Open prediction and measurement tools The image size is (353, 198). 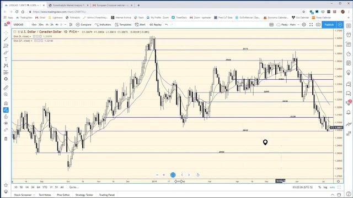[6, 72]
